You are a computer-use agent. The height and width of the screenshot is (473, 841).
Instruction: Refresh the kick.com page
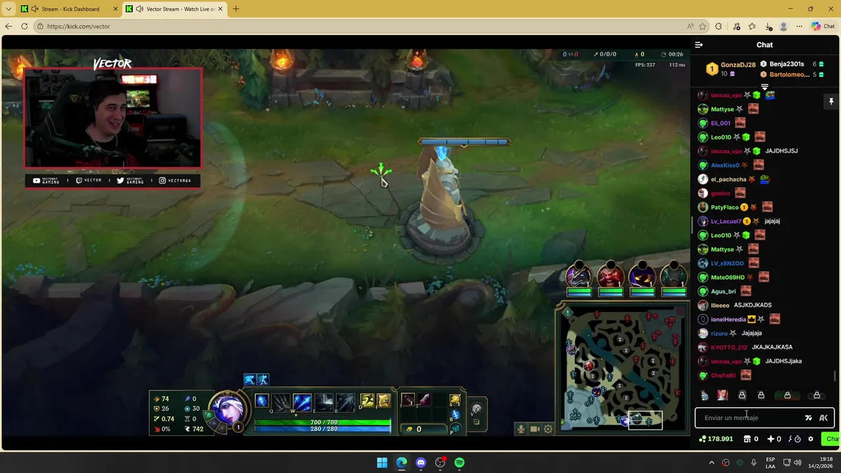24,26
